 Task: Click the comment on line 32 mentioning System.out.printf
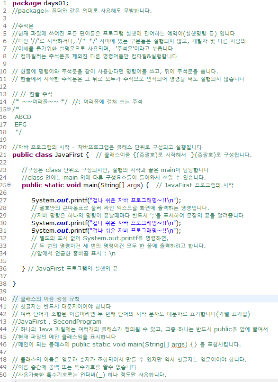(100, 238)
